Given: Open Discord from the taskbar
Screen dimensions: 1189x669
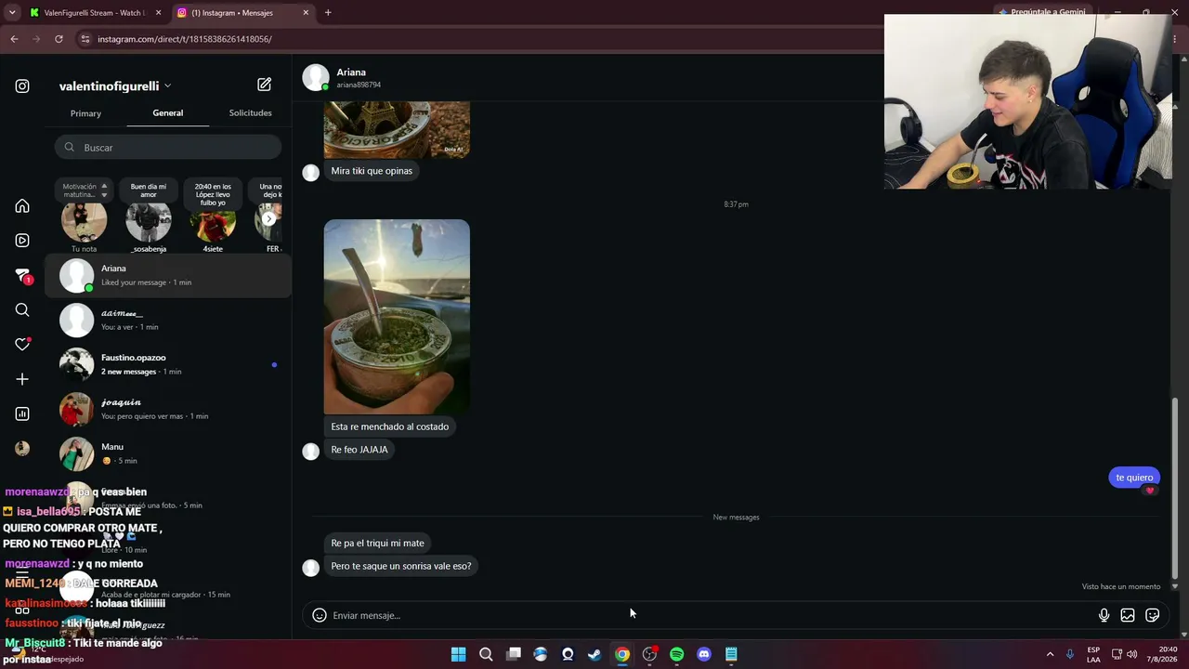Looking at the screenshot, I should pos(704,654).
